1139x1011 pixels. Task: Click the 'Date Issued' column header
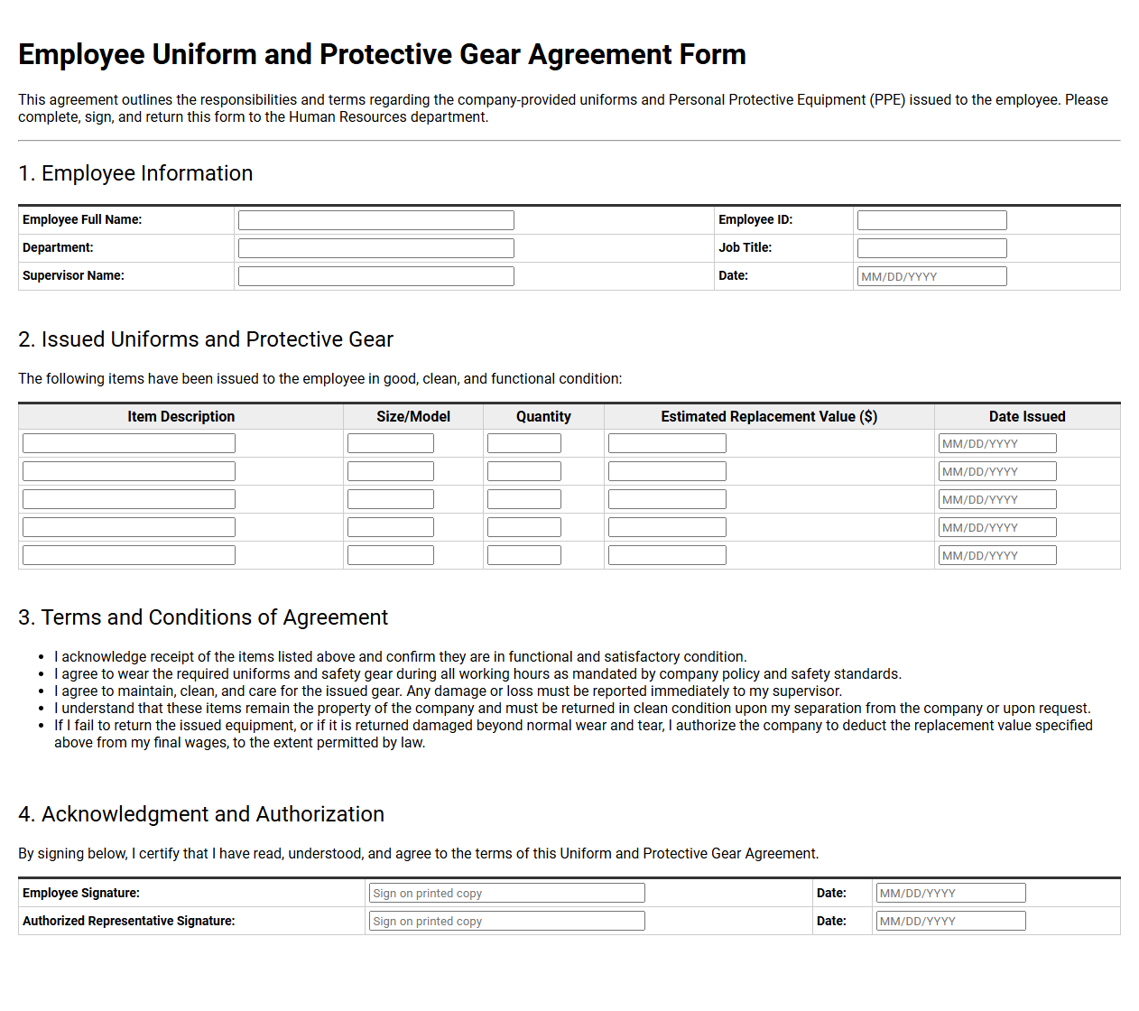coord(1027,416)
